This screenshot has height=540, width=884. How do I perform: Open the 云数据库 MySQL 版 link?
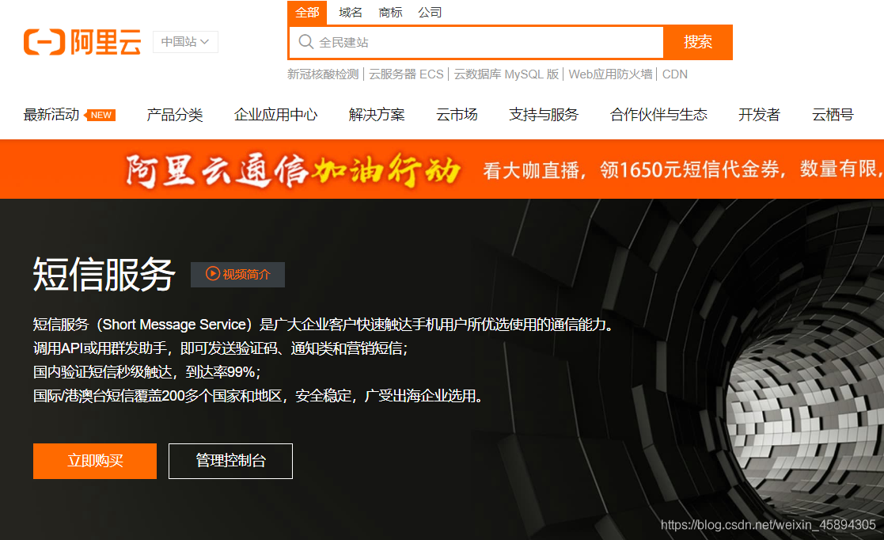point(506,74)
